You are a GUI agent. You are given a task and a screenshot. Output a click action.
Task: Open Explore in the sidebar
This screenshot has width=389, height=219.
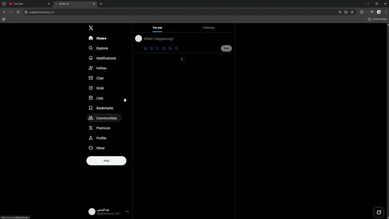tap(98, 48)
